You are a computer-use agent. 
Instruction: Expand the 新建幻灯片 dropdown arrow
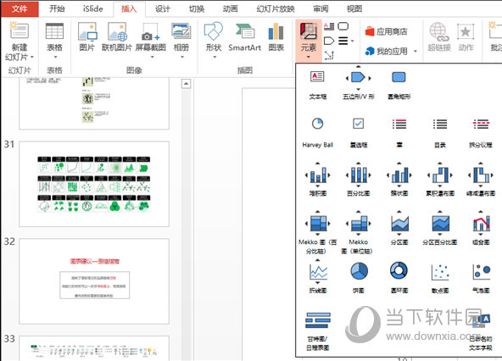click(x=32, y=58)
